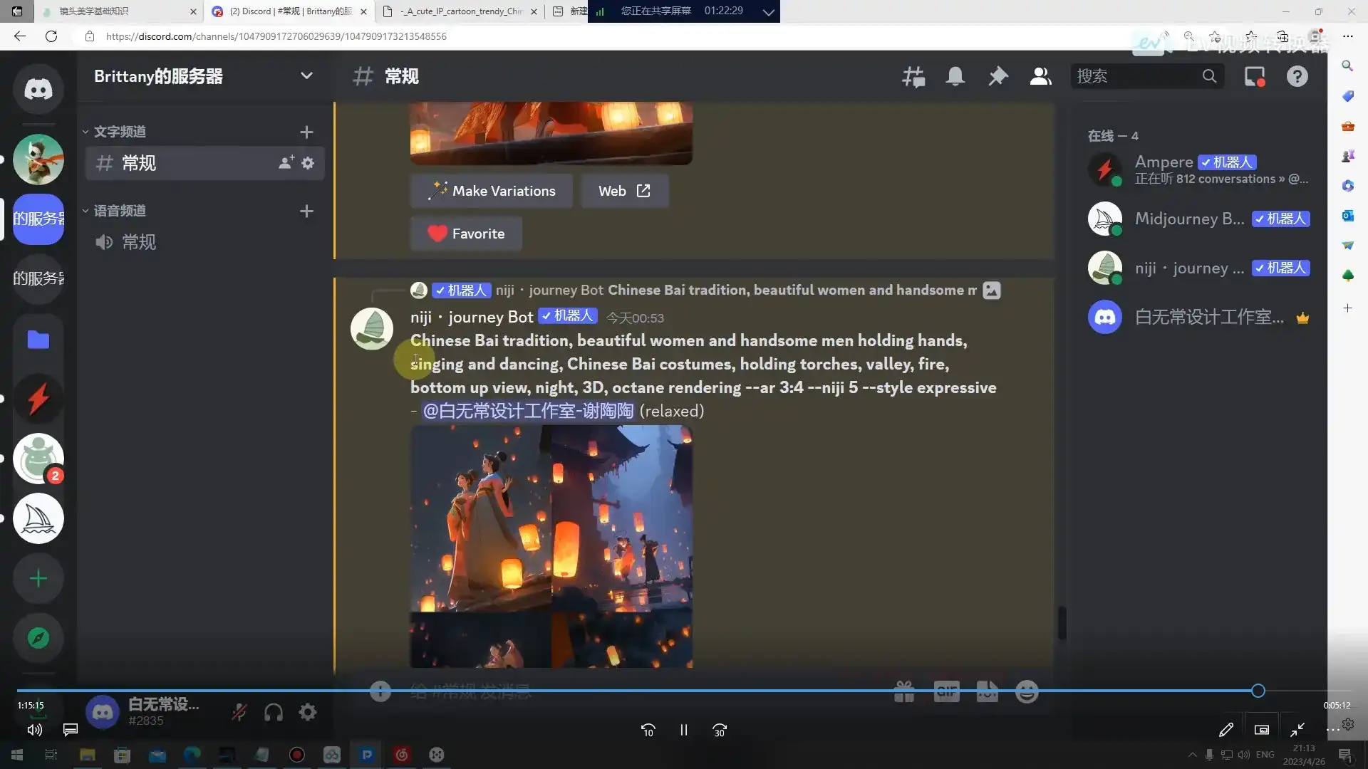
Task: Go to Discord home direct messages
Action: tap(38, 89)
